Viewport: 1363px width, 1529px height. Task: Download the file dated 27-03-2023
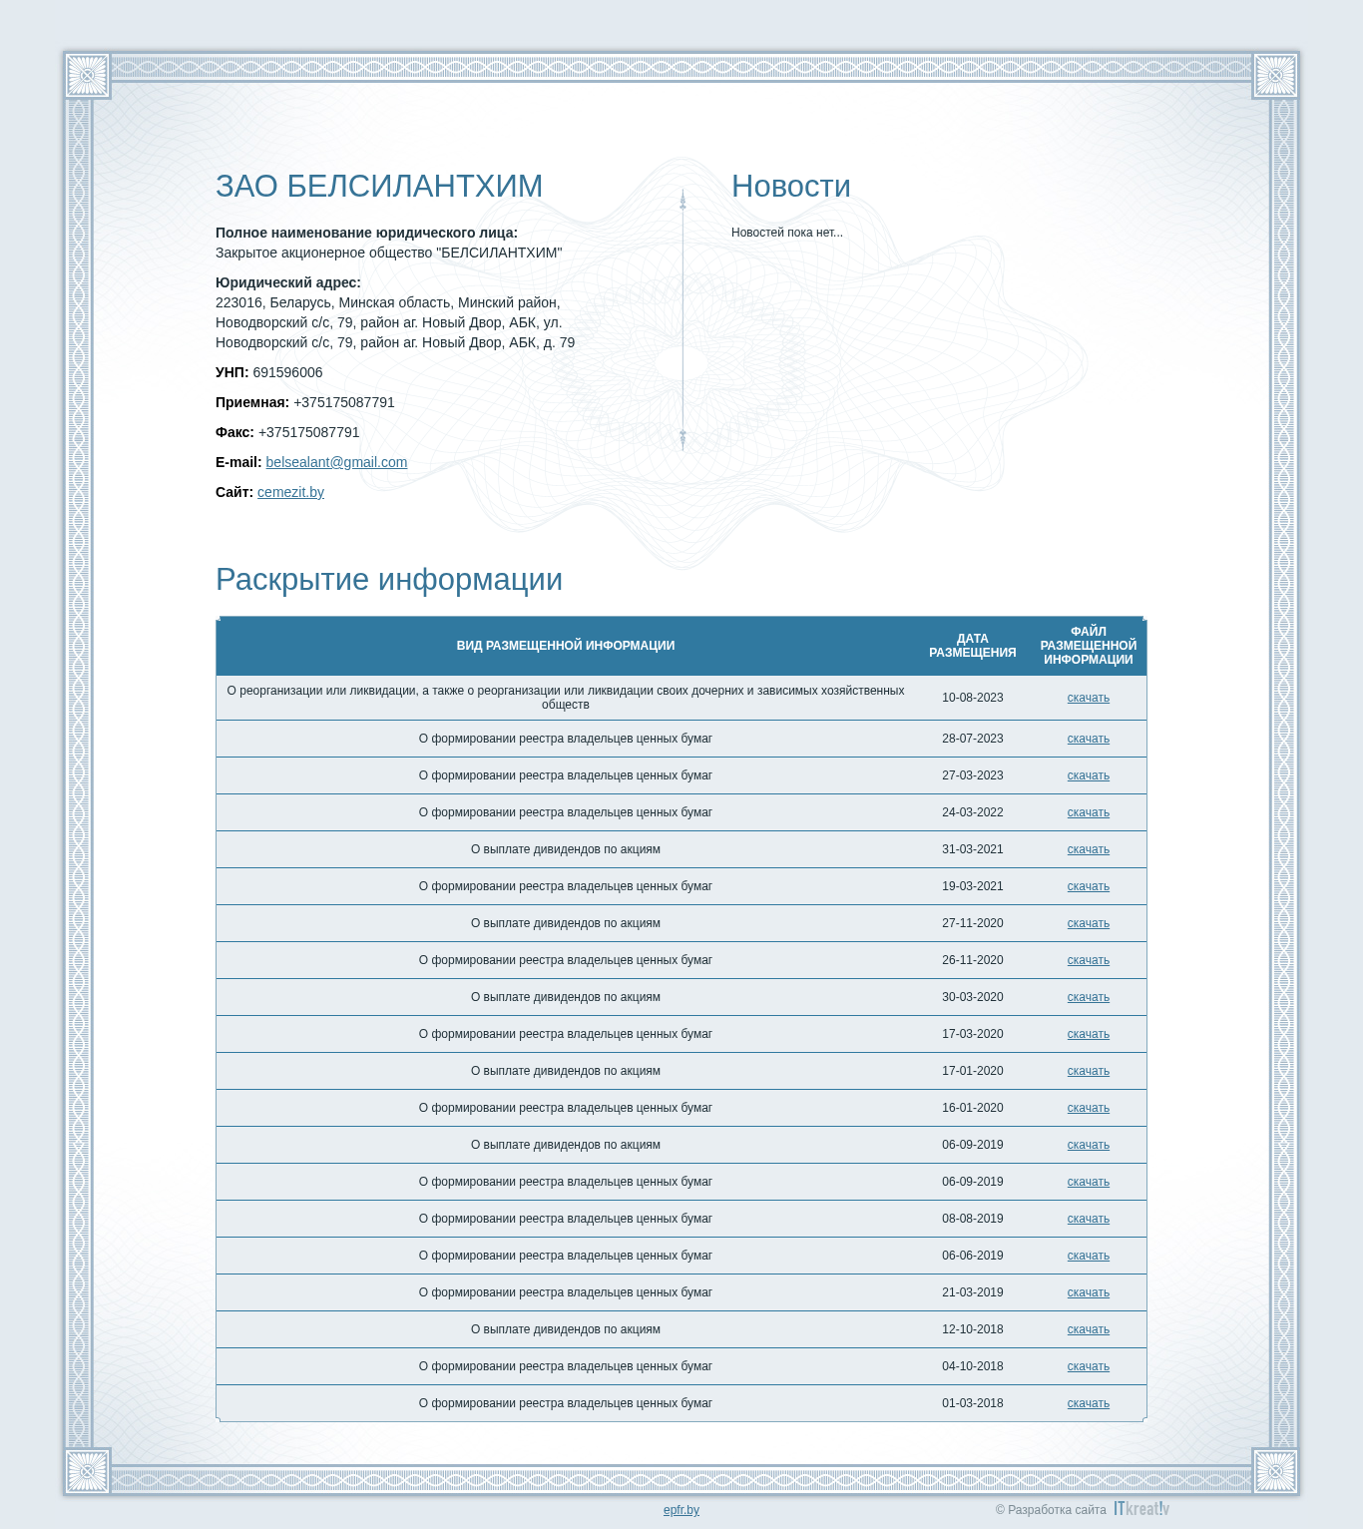[1088, 775]
